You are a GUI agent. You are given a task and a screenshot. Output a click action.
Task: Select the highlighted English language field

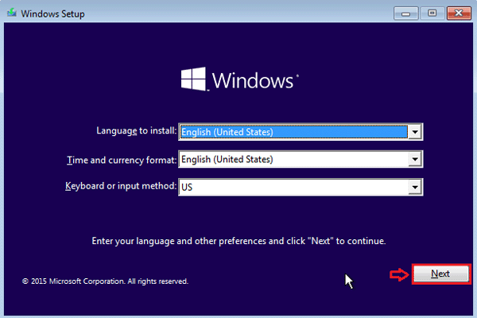click(293, 132)
